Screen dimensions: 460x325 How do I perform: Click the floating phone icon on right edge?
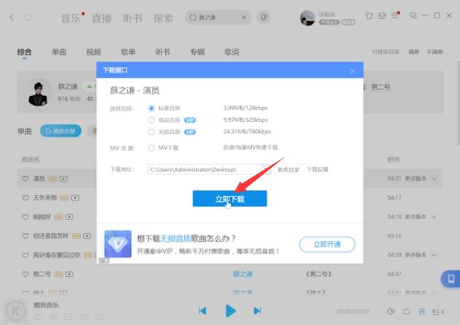tap(451, 278)
